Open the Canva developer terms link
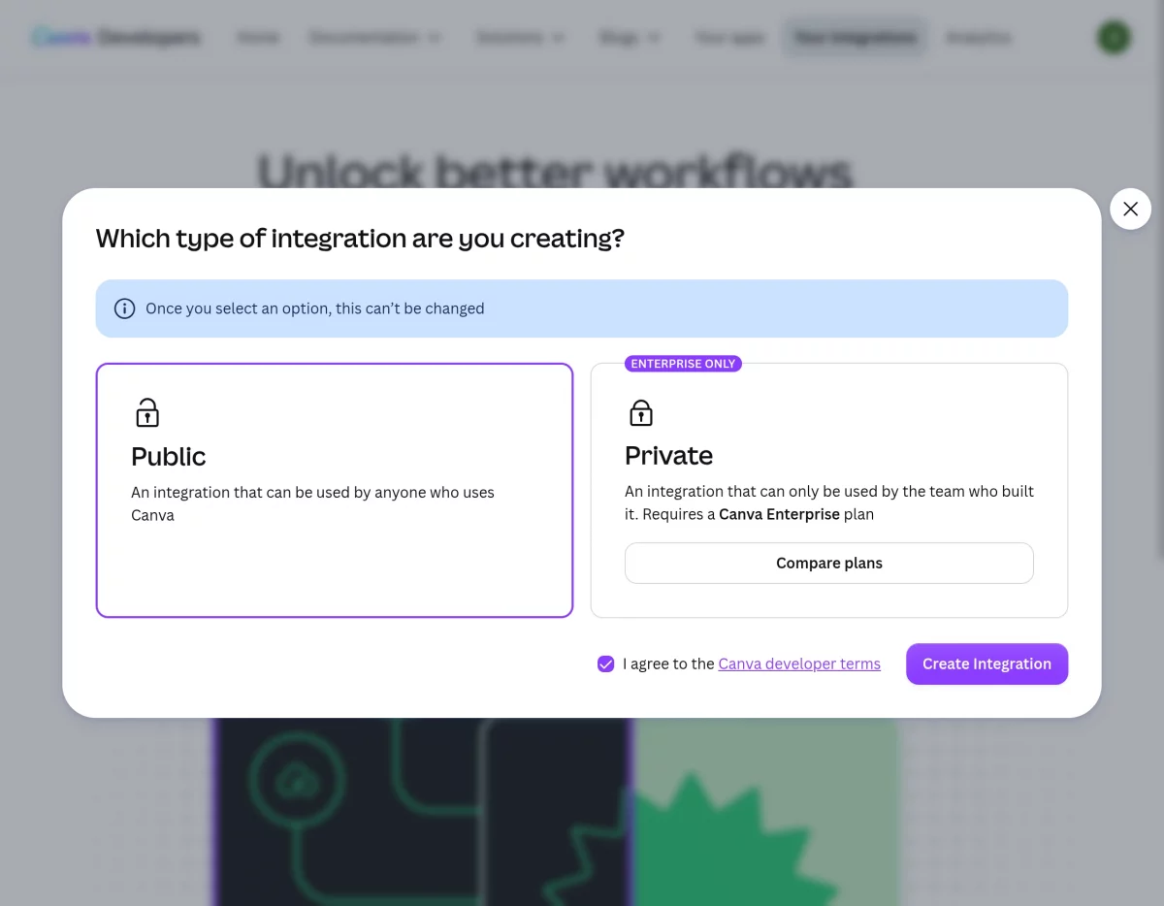This screenshot has height=906, width=1164. click(799, 664)
